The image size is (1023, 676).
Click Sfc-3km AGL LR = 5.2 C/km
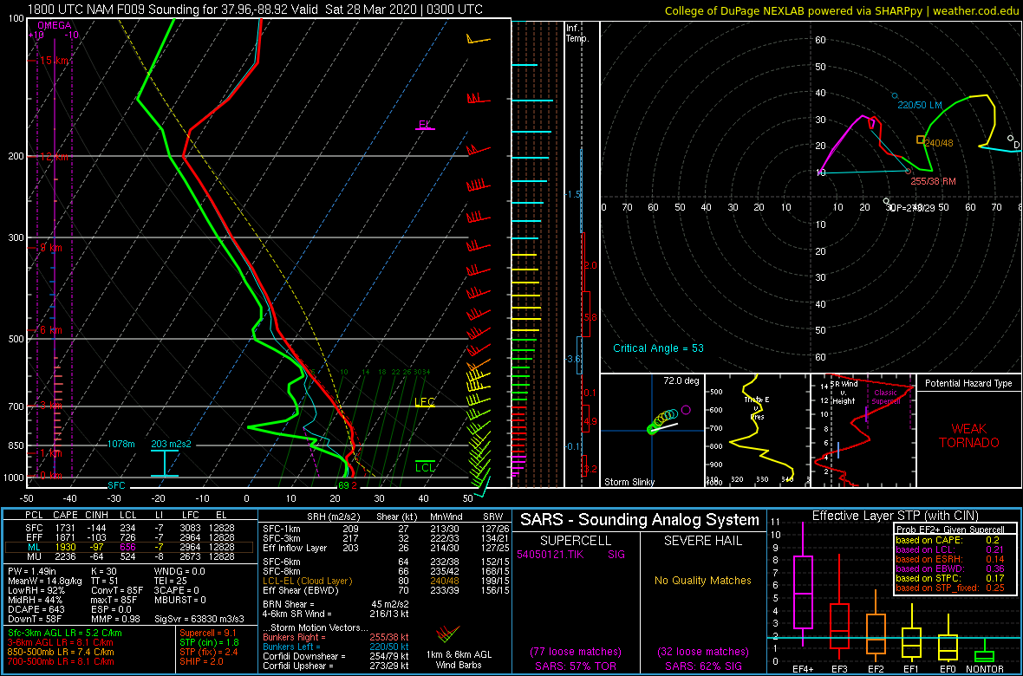click(x=65, y=634)
